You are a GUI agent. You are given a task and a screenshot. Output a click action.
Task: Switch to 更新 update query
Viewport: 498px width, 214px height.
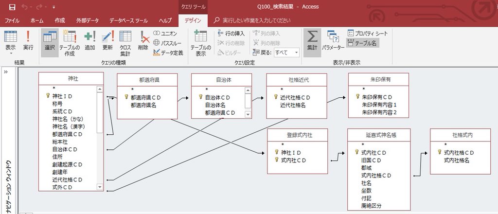[107, 41]
